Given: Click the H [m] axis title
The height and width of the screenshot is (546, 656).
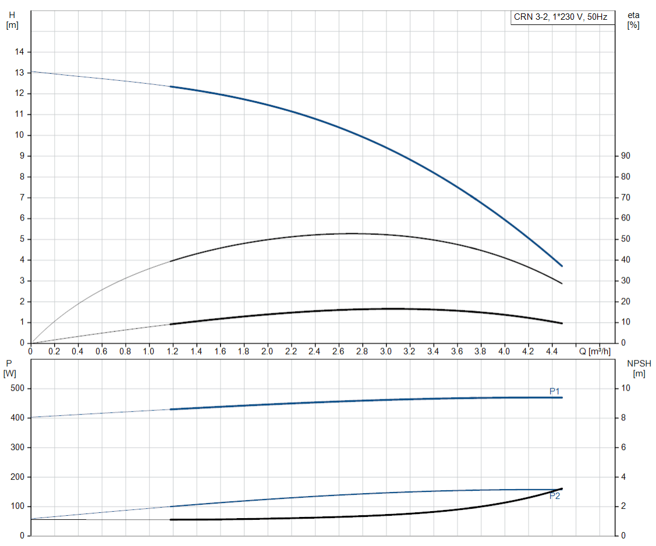Looking at the screenshot, I should point(12,20).
